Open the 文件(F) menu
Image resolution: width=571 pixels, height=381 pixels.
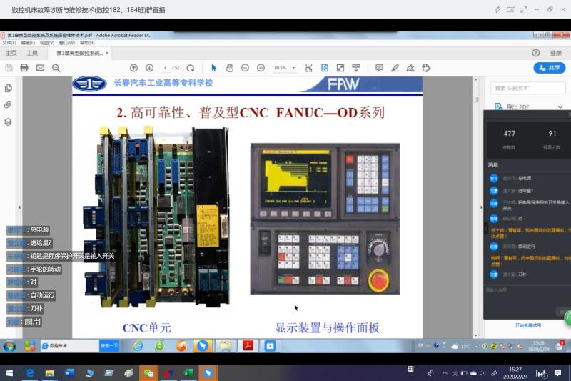click(9, 43)
